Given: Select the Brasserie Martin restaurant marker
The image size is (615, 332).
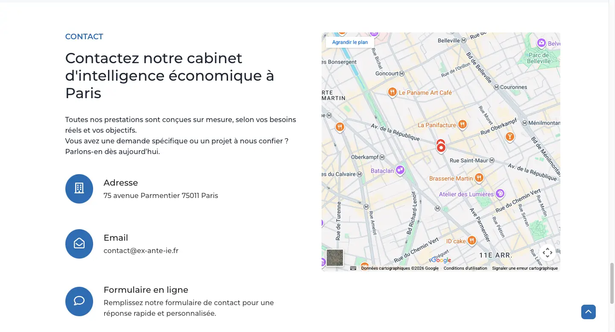Looking at the screenshot, I should pos(479,178).
